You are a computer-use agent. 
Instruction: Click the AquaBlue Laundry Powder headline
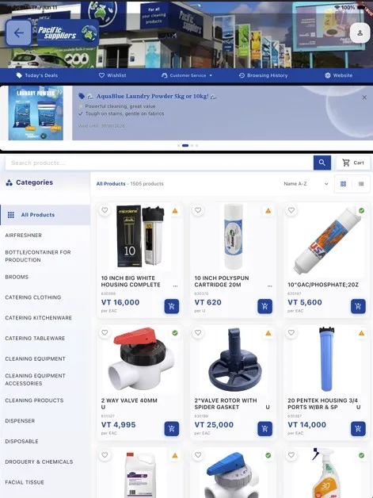coord(152,96)
